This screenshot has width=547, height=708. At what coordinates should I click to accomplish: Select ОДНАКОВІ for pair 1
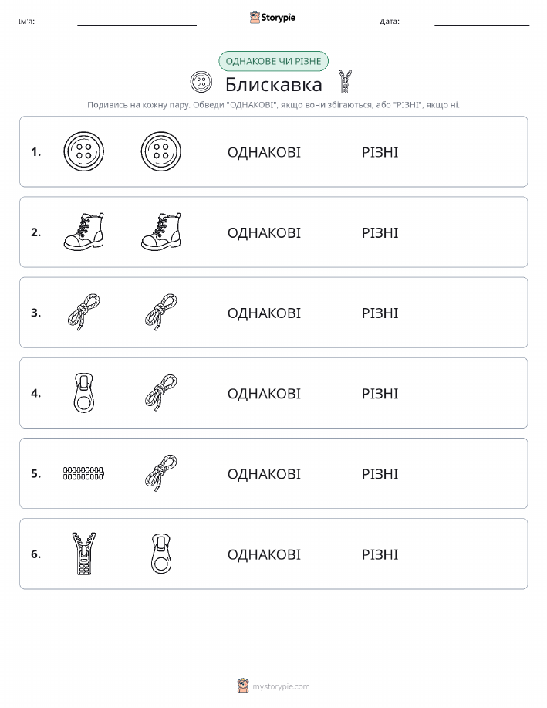(264, 152)
